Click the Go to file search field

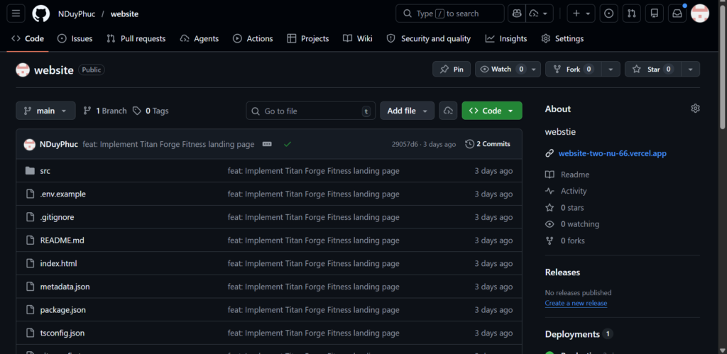click(x=310, y=111)
